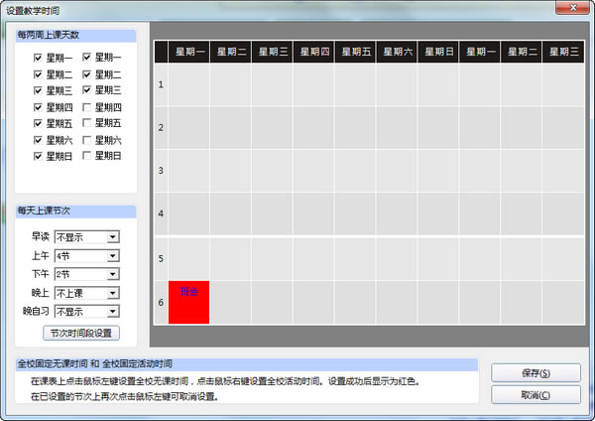595x421 pixels.
Task: Tick the unchecked 星期六 checkbox
Action: point(87,140)
